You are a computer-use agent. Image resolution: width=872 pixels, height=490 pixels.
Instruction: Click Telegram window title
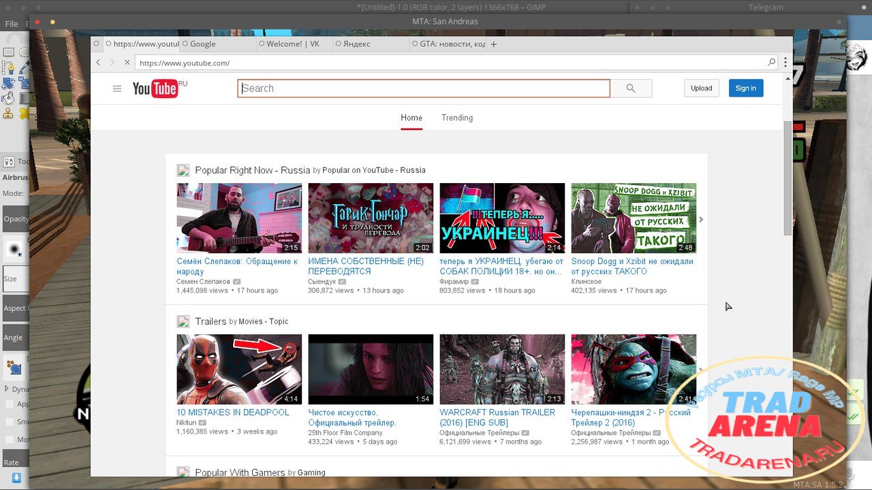(766, 7)
